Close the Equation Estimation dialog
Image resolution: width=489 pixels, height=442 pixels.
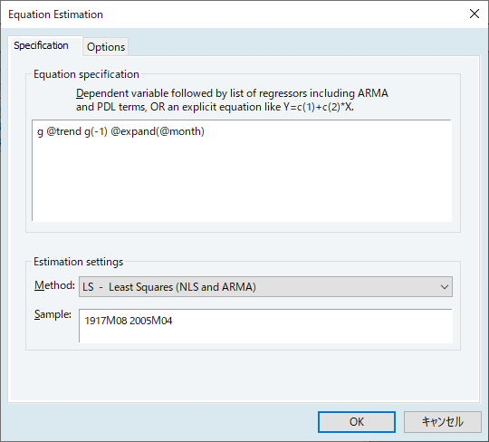pyautogui.click(x=475, y=14)
